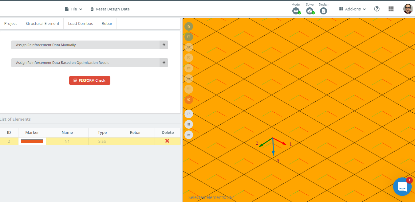Activate the rectangle box-select tool
The image size is (415, 202).
pyautogui.click(x=189, y=37)
